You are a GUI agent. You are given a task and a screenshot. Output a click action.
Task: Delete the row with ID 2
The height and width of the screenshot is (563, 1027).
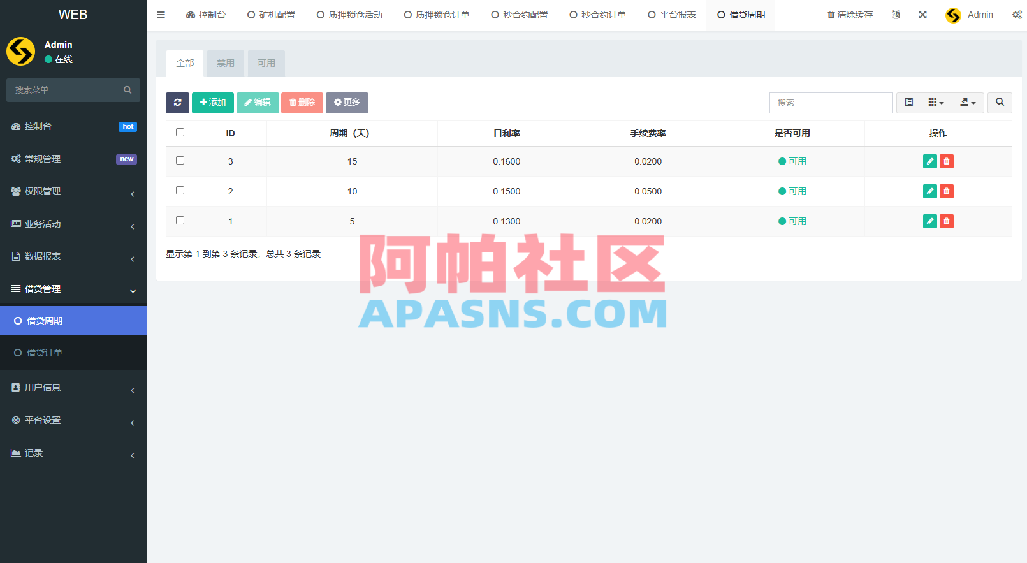click(x=947, y=191)
